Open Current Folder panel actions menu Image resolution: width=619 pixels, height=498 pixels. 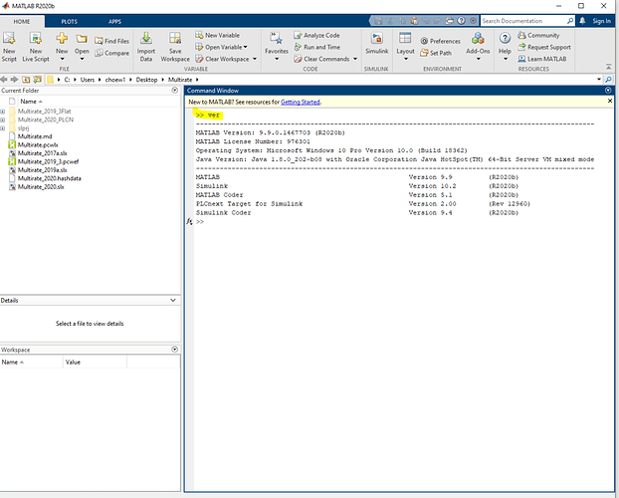point(175,90)
